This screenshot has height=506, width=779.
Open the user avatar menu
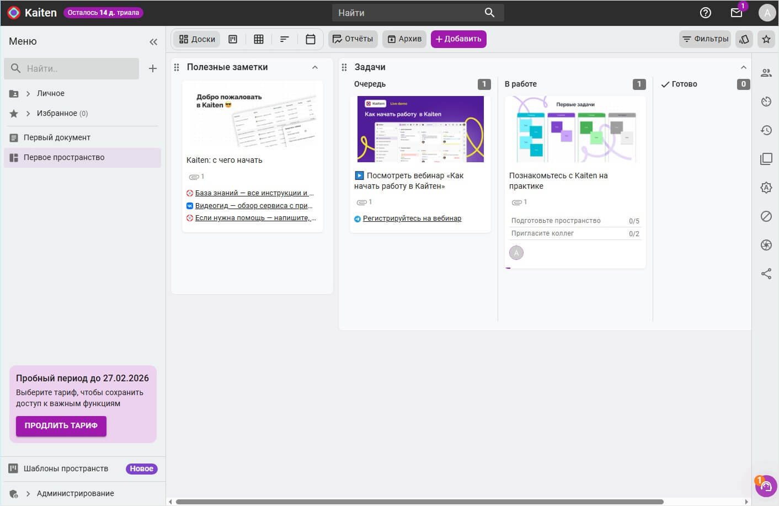767,13
